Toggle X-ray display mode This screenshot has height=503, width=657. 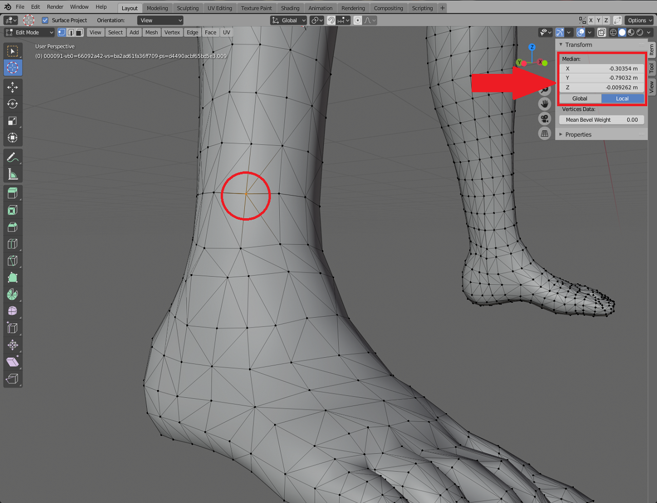click(601, 32)
